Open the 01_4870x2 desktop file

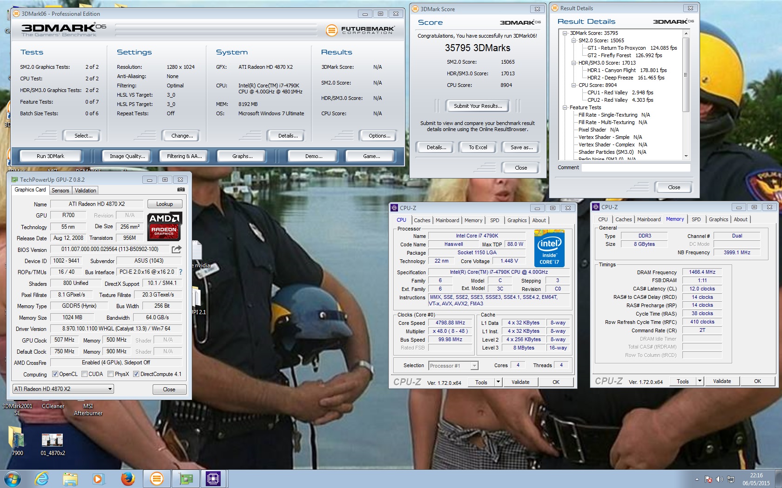click(x=53, y=444)
